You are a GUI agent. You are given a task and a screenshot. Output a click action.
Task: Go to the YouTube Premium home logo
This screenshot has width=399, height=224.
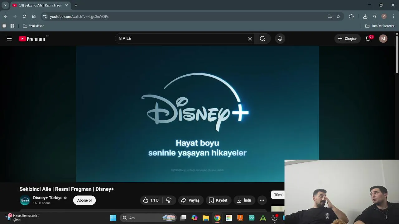pyautogui.click(x=32, y=39)
